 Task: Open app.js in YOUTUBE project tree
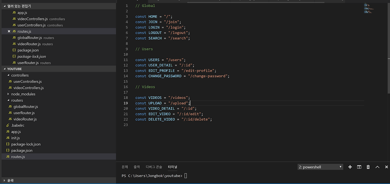click(59, 132)
